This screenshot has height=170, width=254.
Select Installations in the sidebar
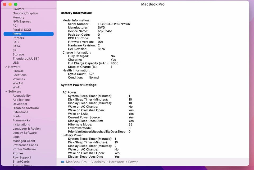coord(21,124)
